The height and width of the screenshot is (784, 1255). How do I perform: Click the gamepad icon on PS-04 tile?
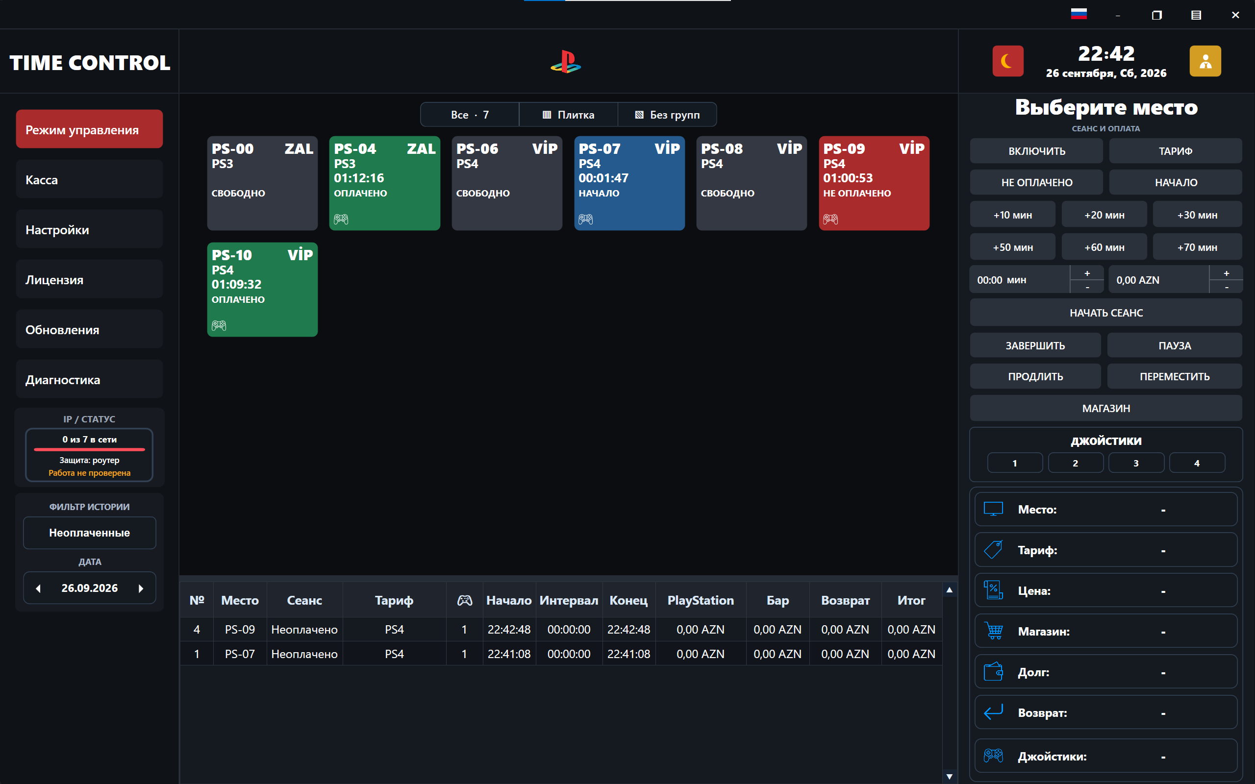341,220
